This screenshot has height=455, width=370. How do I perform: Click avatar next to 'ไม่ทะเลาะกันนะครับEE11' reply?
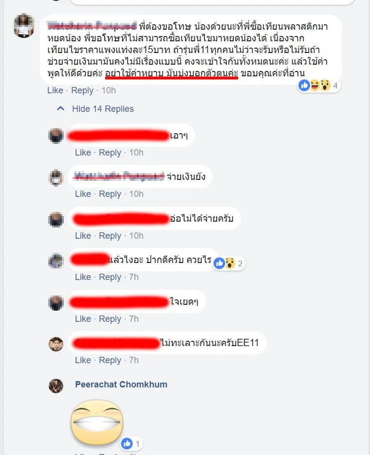pos(56,344)
